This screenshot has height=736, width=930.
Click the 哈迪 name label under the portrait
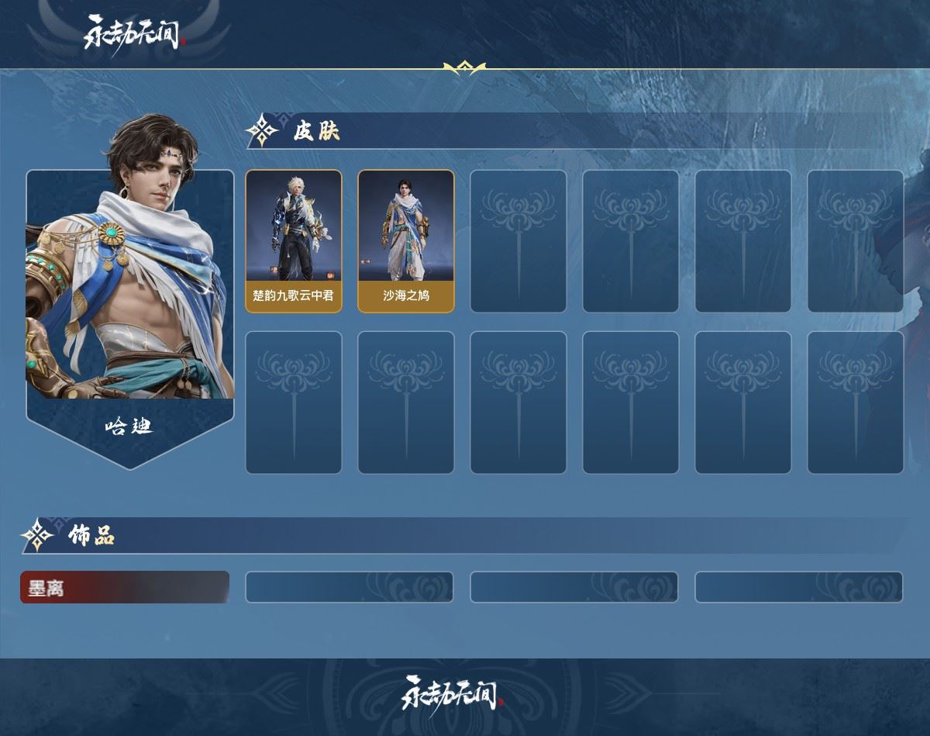coord(129,426)
